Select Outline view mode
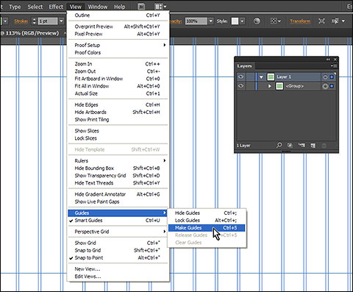 pyautogui.click(x=117, y=15)
